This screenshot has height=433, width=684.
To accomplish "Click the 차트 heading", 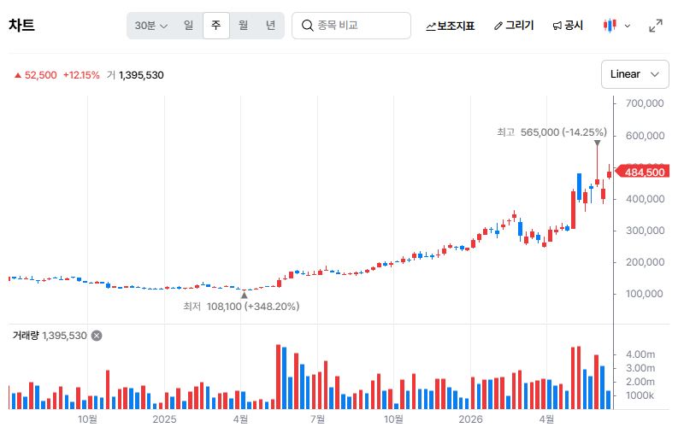I will pos(22,26).
